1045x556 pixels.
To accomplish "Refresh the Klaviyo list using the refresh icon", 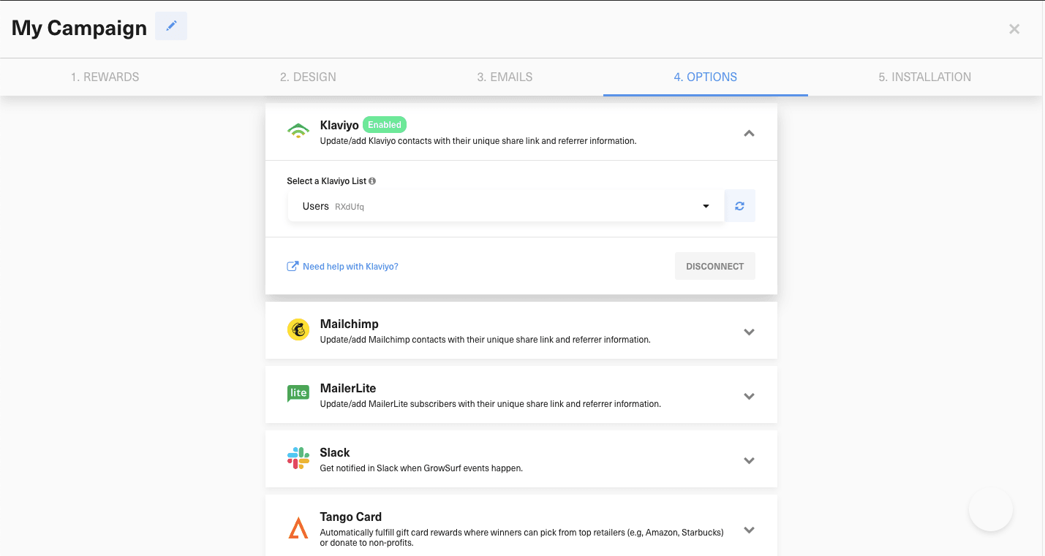I will [739, 205].
